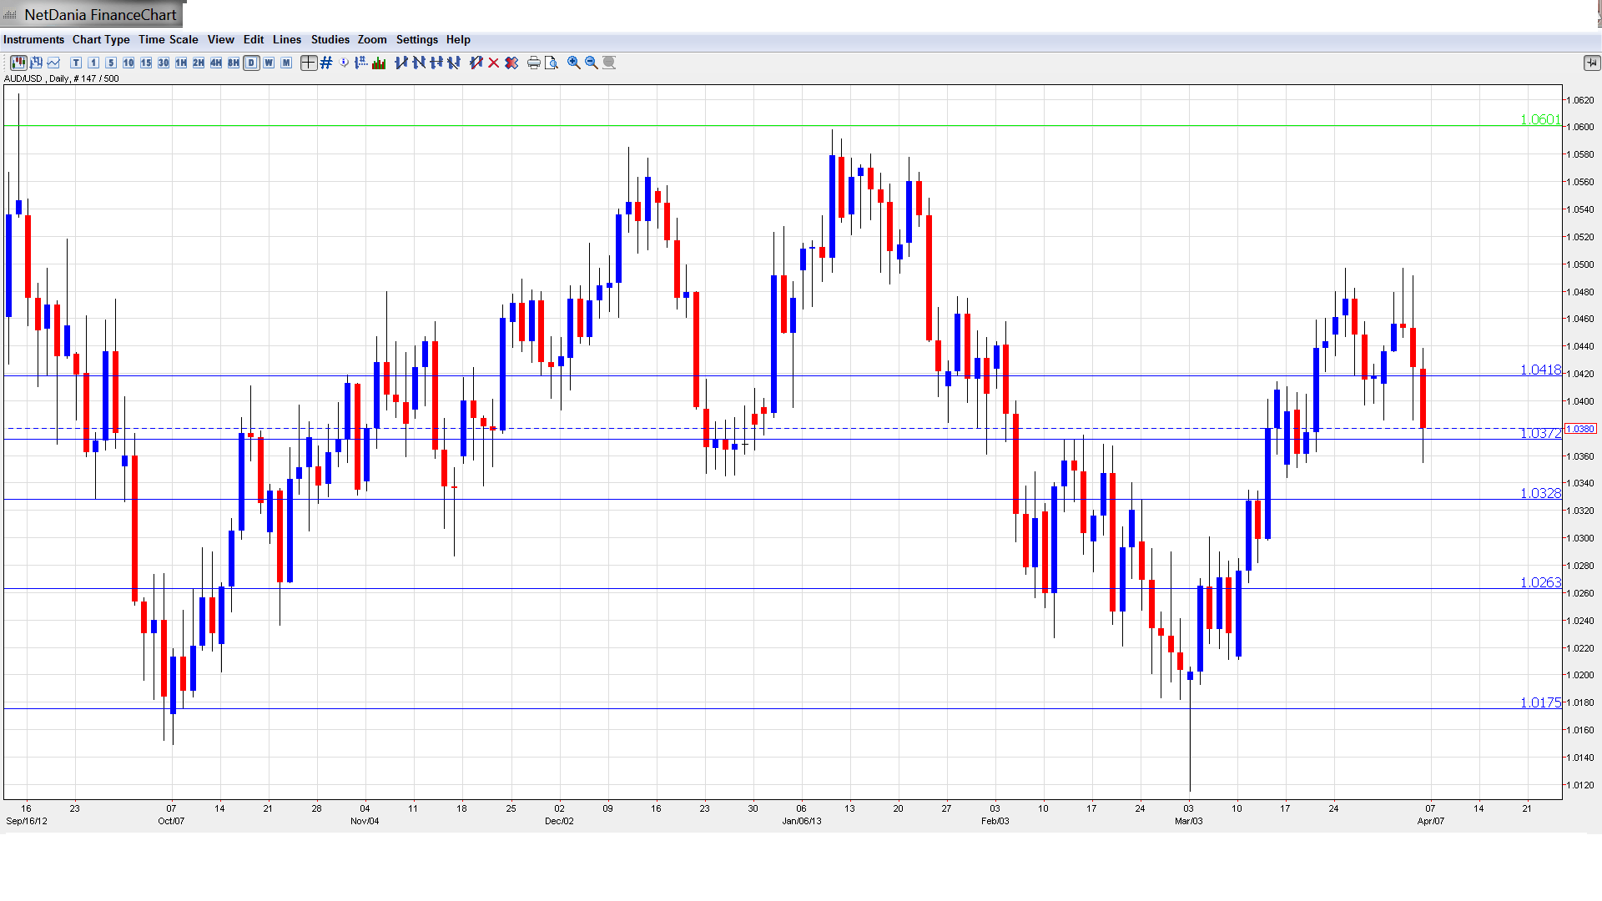Screen dimensions: 1602x901
Task: Open the Studies dropdown
Action: (330, 39)
